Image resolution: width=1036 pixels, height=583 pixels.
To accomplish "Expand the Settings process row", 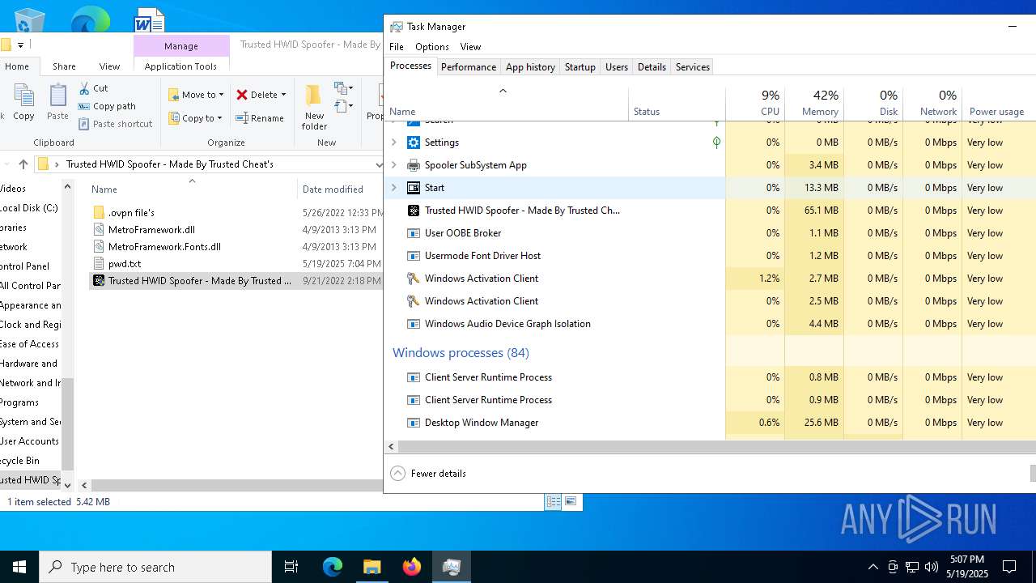I will tap(394, 143).
